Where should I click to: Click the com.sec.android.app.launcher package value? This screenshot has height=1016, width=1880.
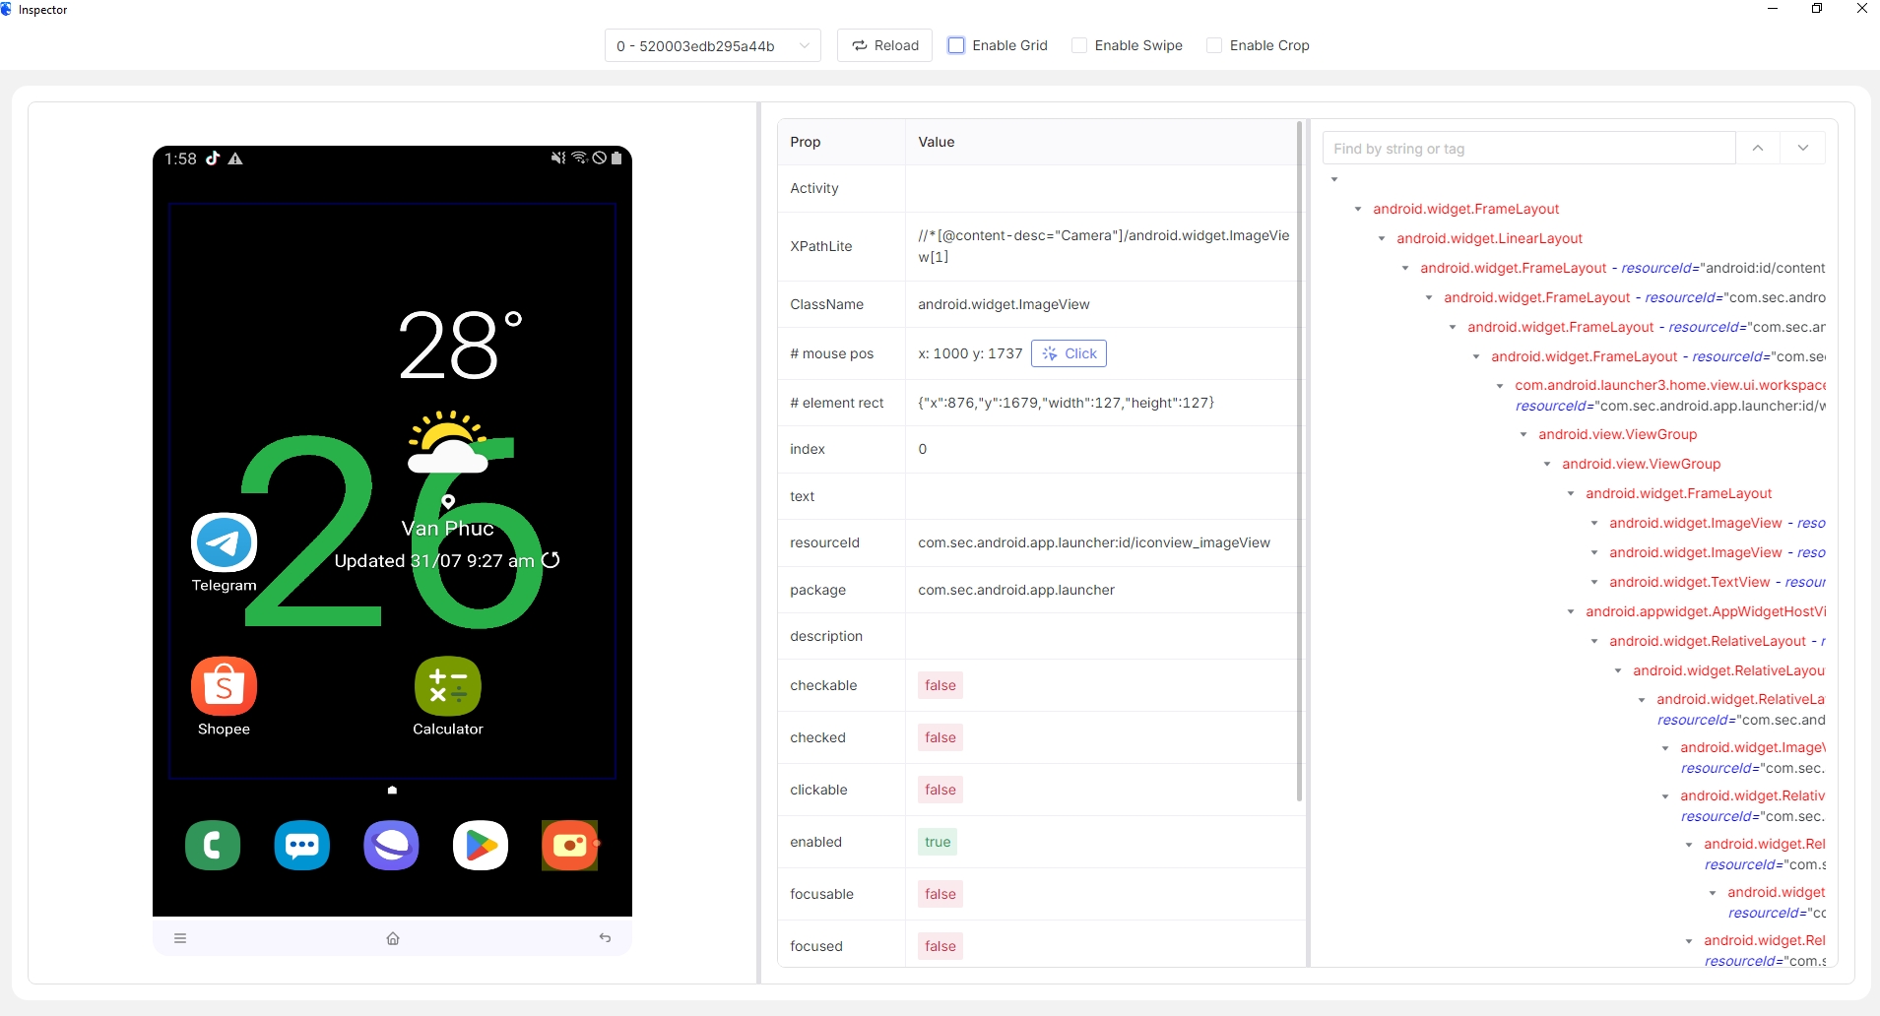(x=1016, y=590)
